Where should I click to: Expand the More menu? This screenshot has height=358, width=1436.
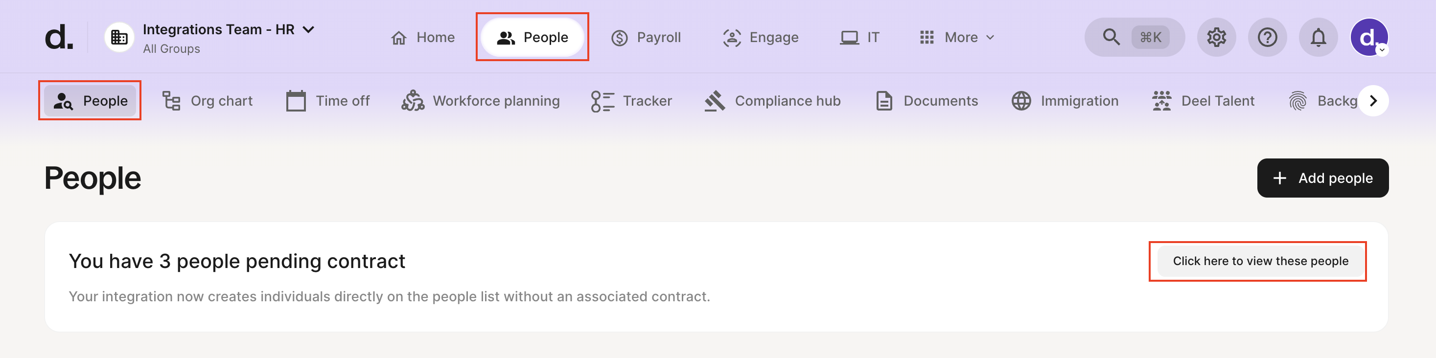(x=956, y=37)
